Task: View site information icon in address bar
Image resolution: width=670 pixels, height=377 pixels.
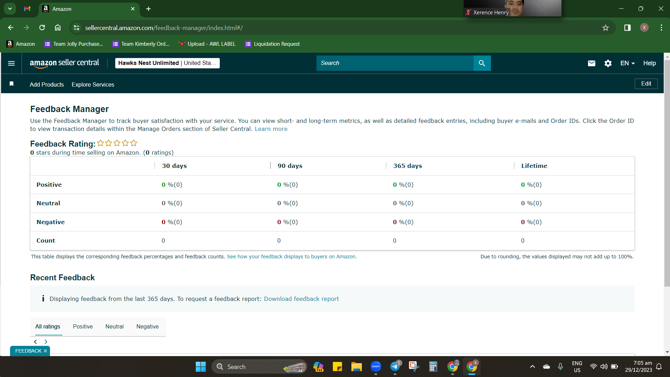Action: pyautogui.click(x=76, y=28)
